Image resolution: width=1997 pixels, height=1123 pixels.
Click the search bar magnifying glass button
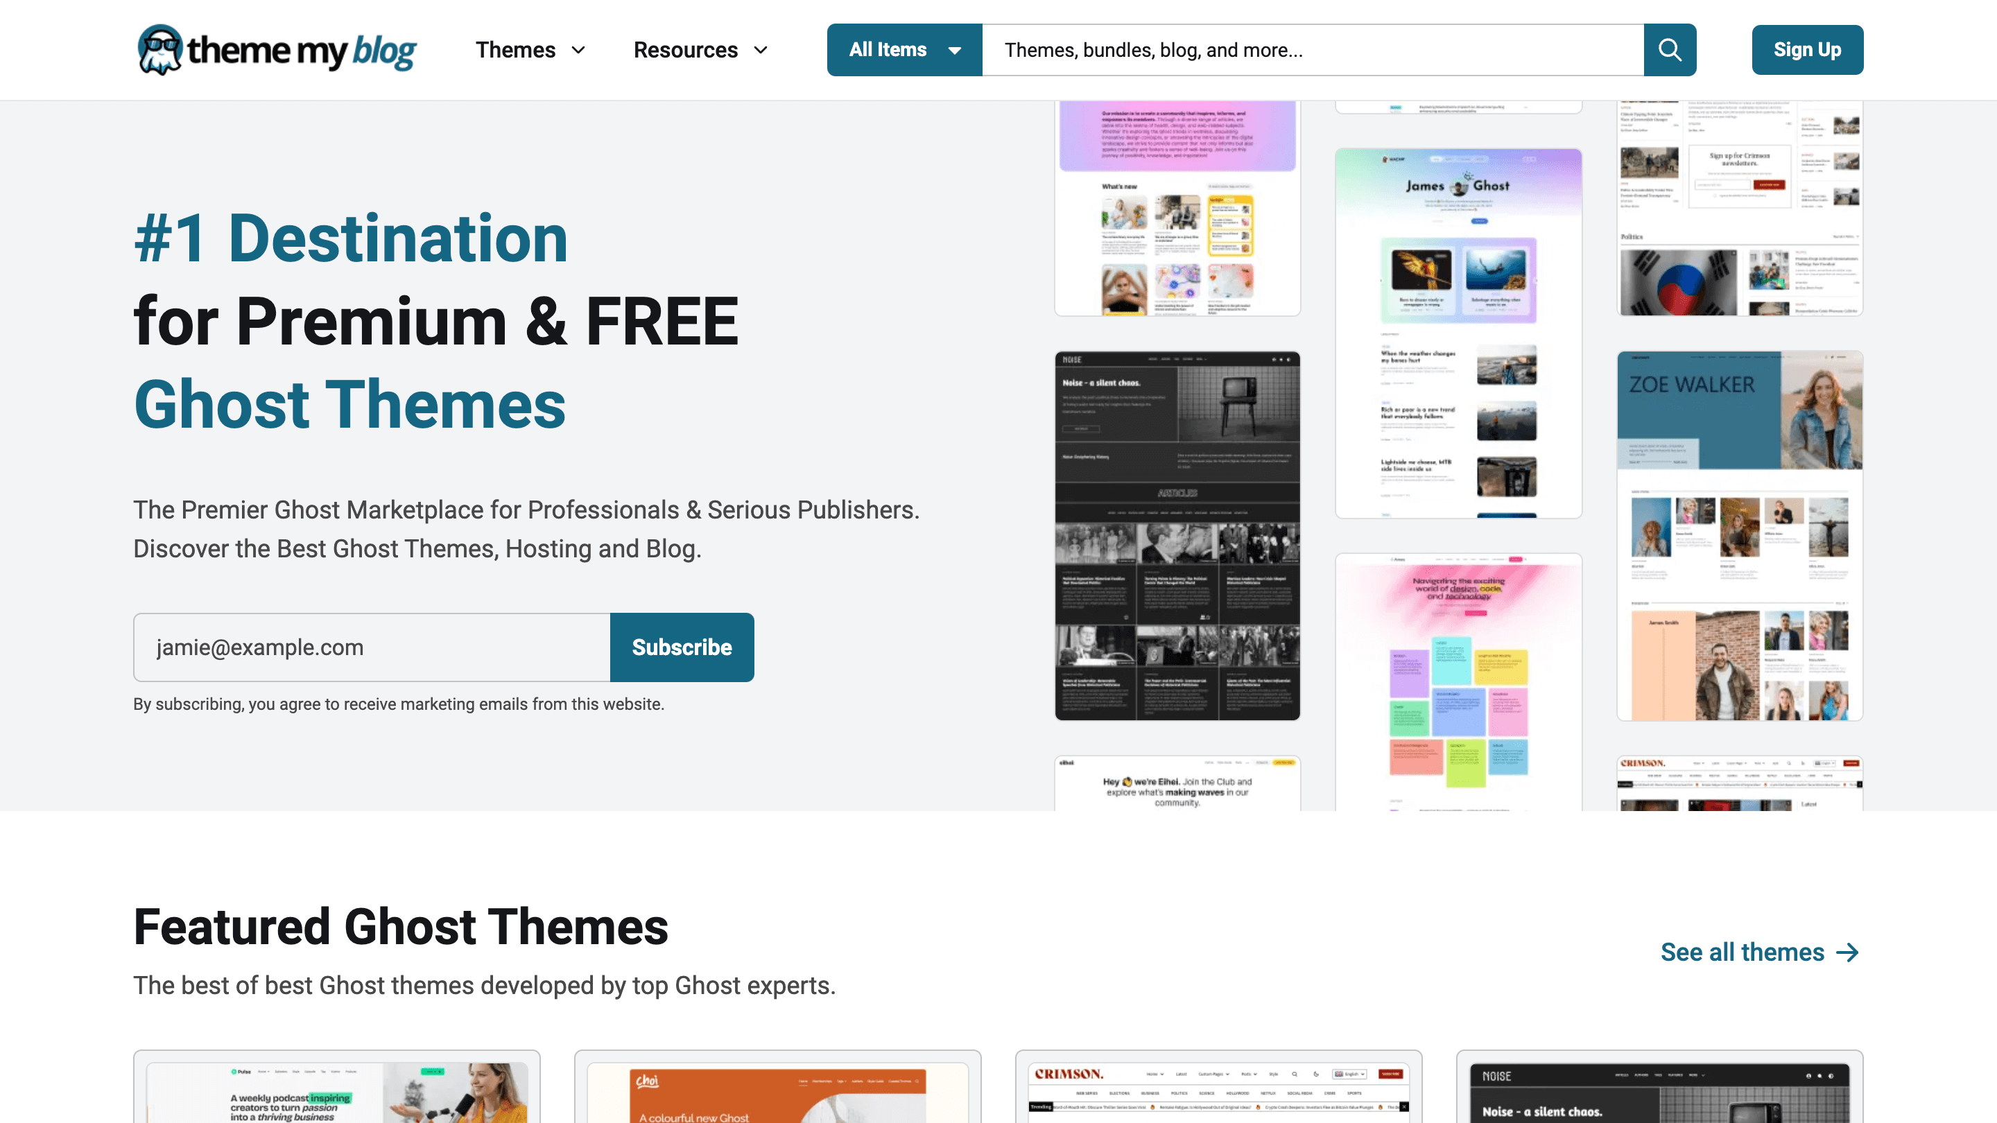pyautogui.click(x=1669, y=49)
